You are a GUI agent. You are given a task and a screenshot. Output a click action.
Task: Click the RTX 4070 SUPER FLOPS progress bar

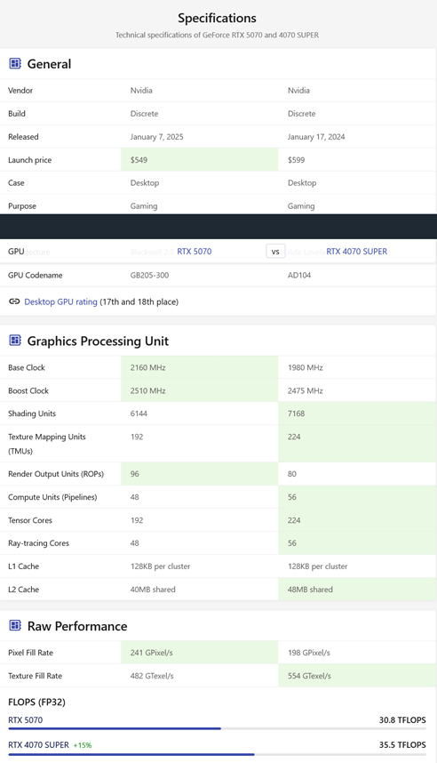coord(218,754)
